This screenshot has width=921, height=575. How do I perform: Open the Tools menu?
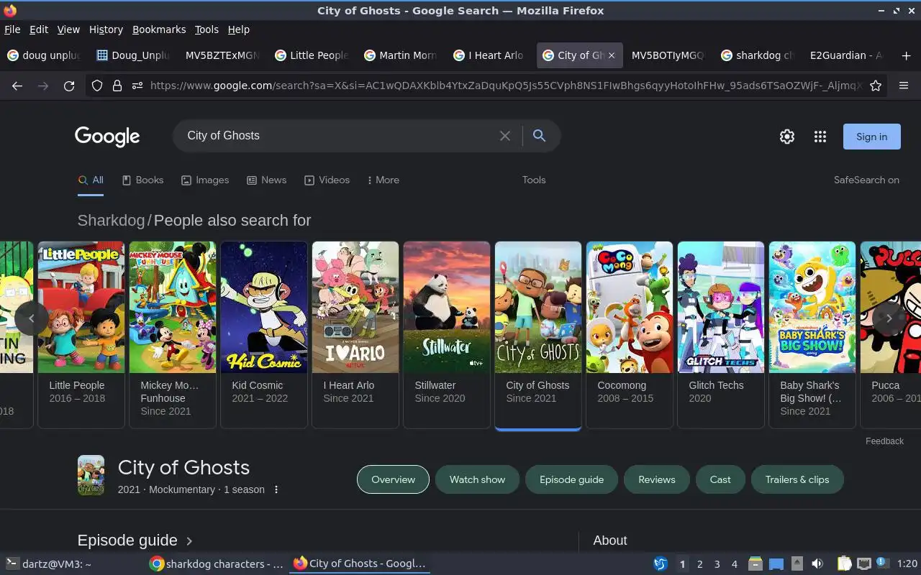coord(207,29)
